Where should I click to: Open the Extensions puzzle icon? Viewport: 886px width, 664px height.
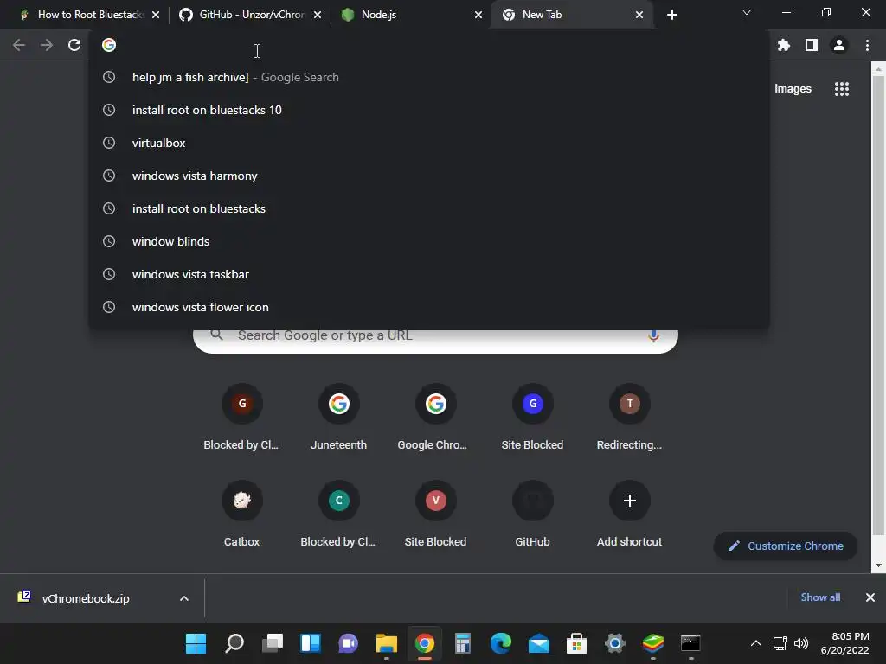(783, 45)
